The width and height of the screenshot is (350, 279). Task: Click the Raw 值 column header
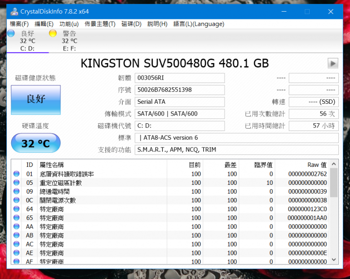coord(302,165)
